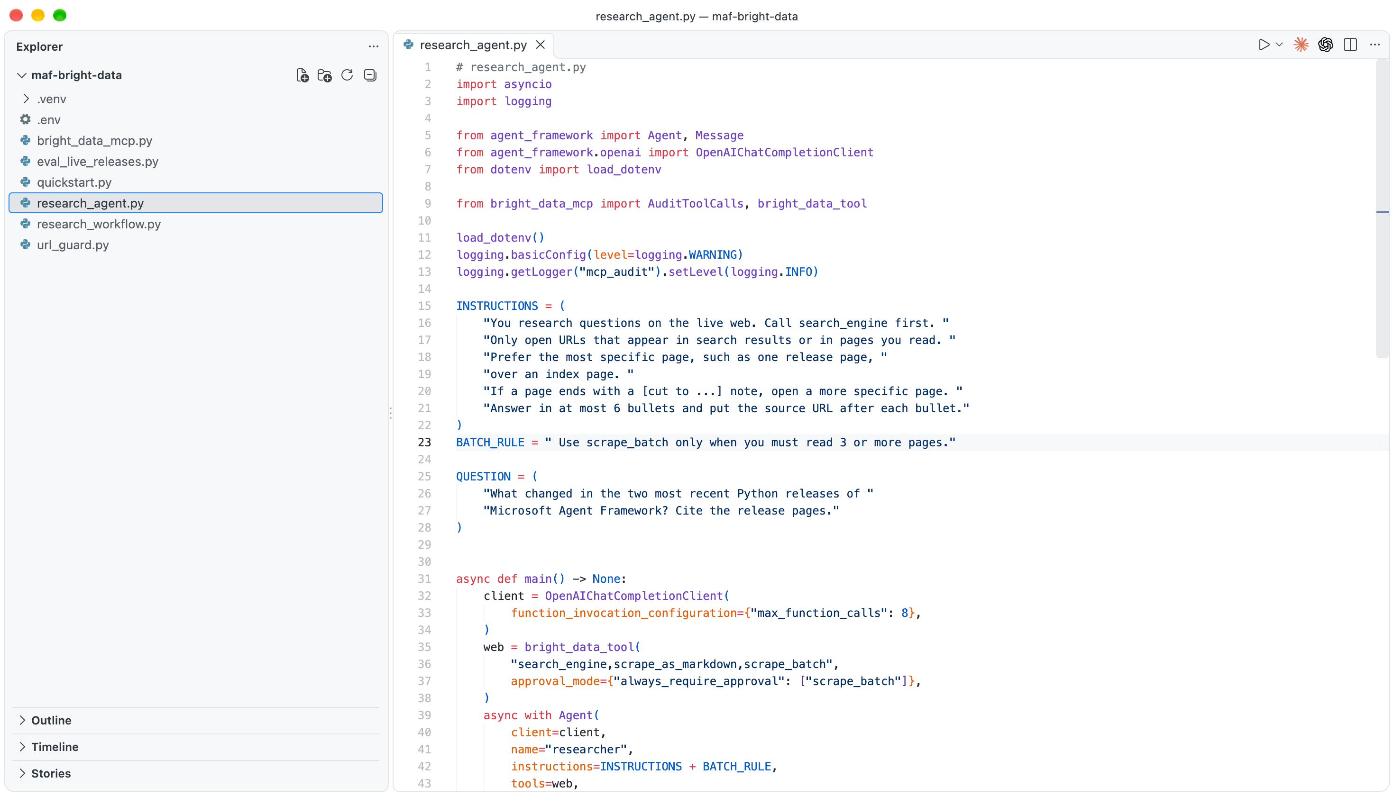Split the editor with layout icon
Image resolution: width=1394 pixels, height=796 pixels.
1350,45
